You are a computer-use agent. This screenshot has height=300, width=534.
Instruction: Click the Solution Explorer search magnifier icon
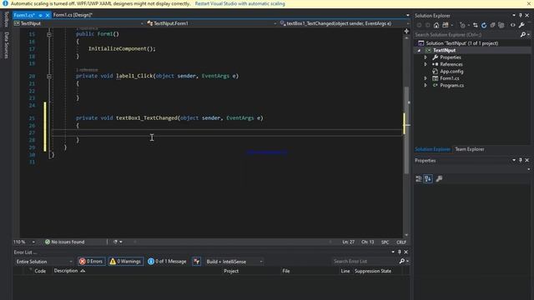[x=523, y=34]
